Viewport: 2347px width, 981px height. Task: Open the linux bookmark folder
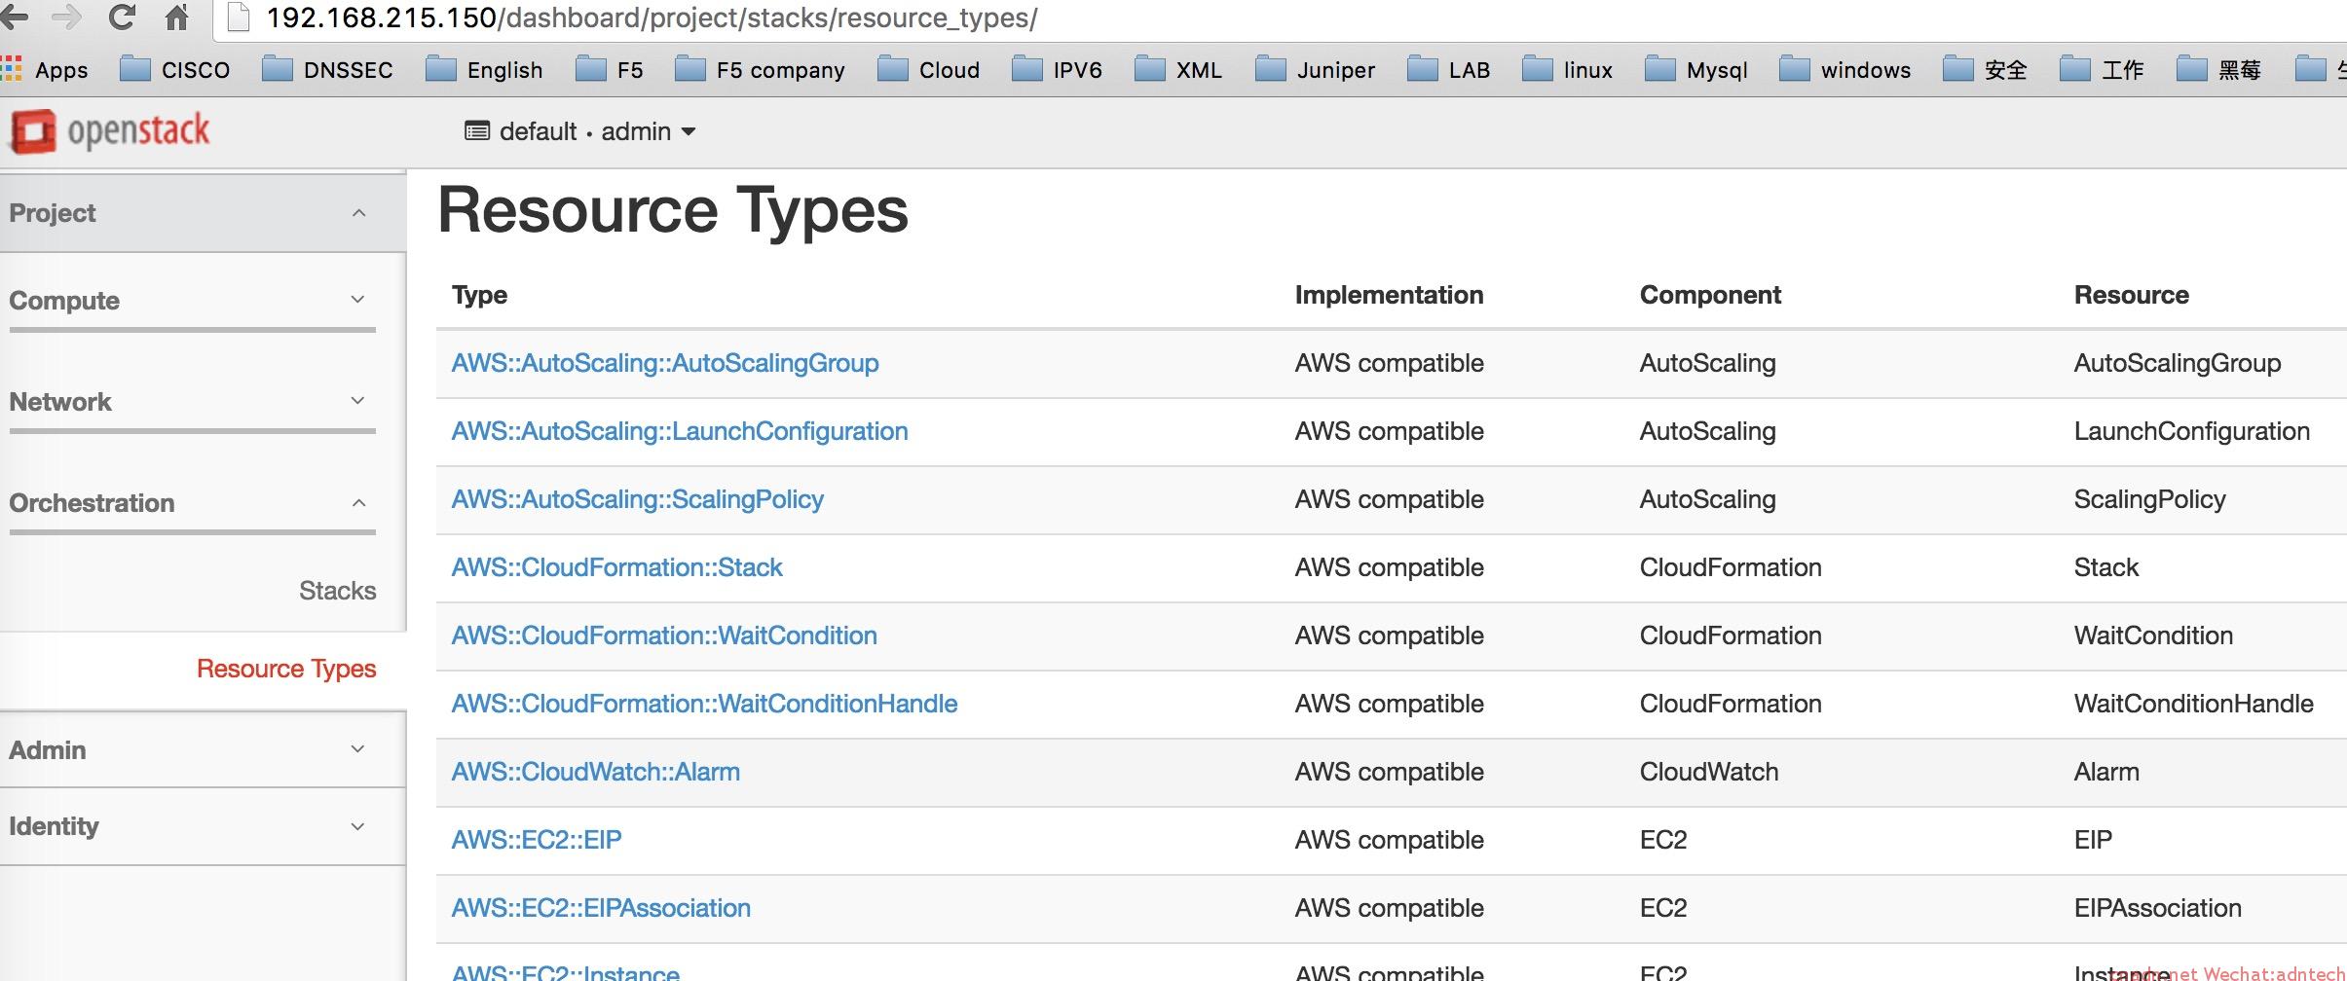pyautogui.click(x=1567, y=69)
